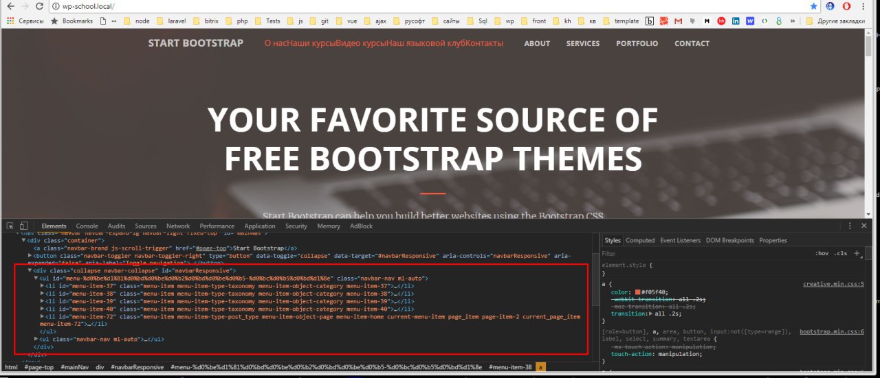
Task: Switch to the Console tab
Action: (x=87, y=226)
